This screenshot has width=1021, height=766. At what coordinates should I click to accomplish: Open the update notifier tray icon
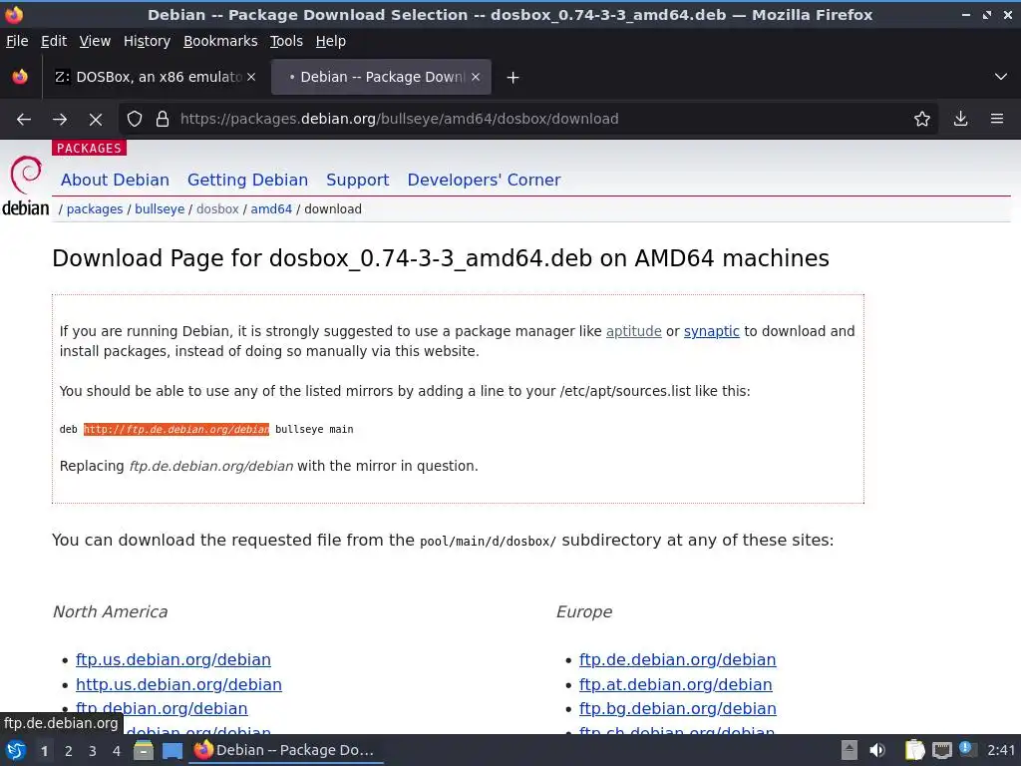[x=967, y=749]
